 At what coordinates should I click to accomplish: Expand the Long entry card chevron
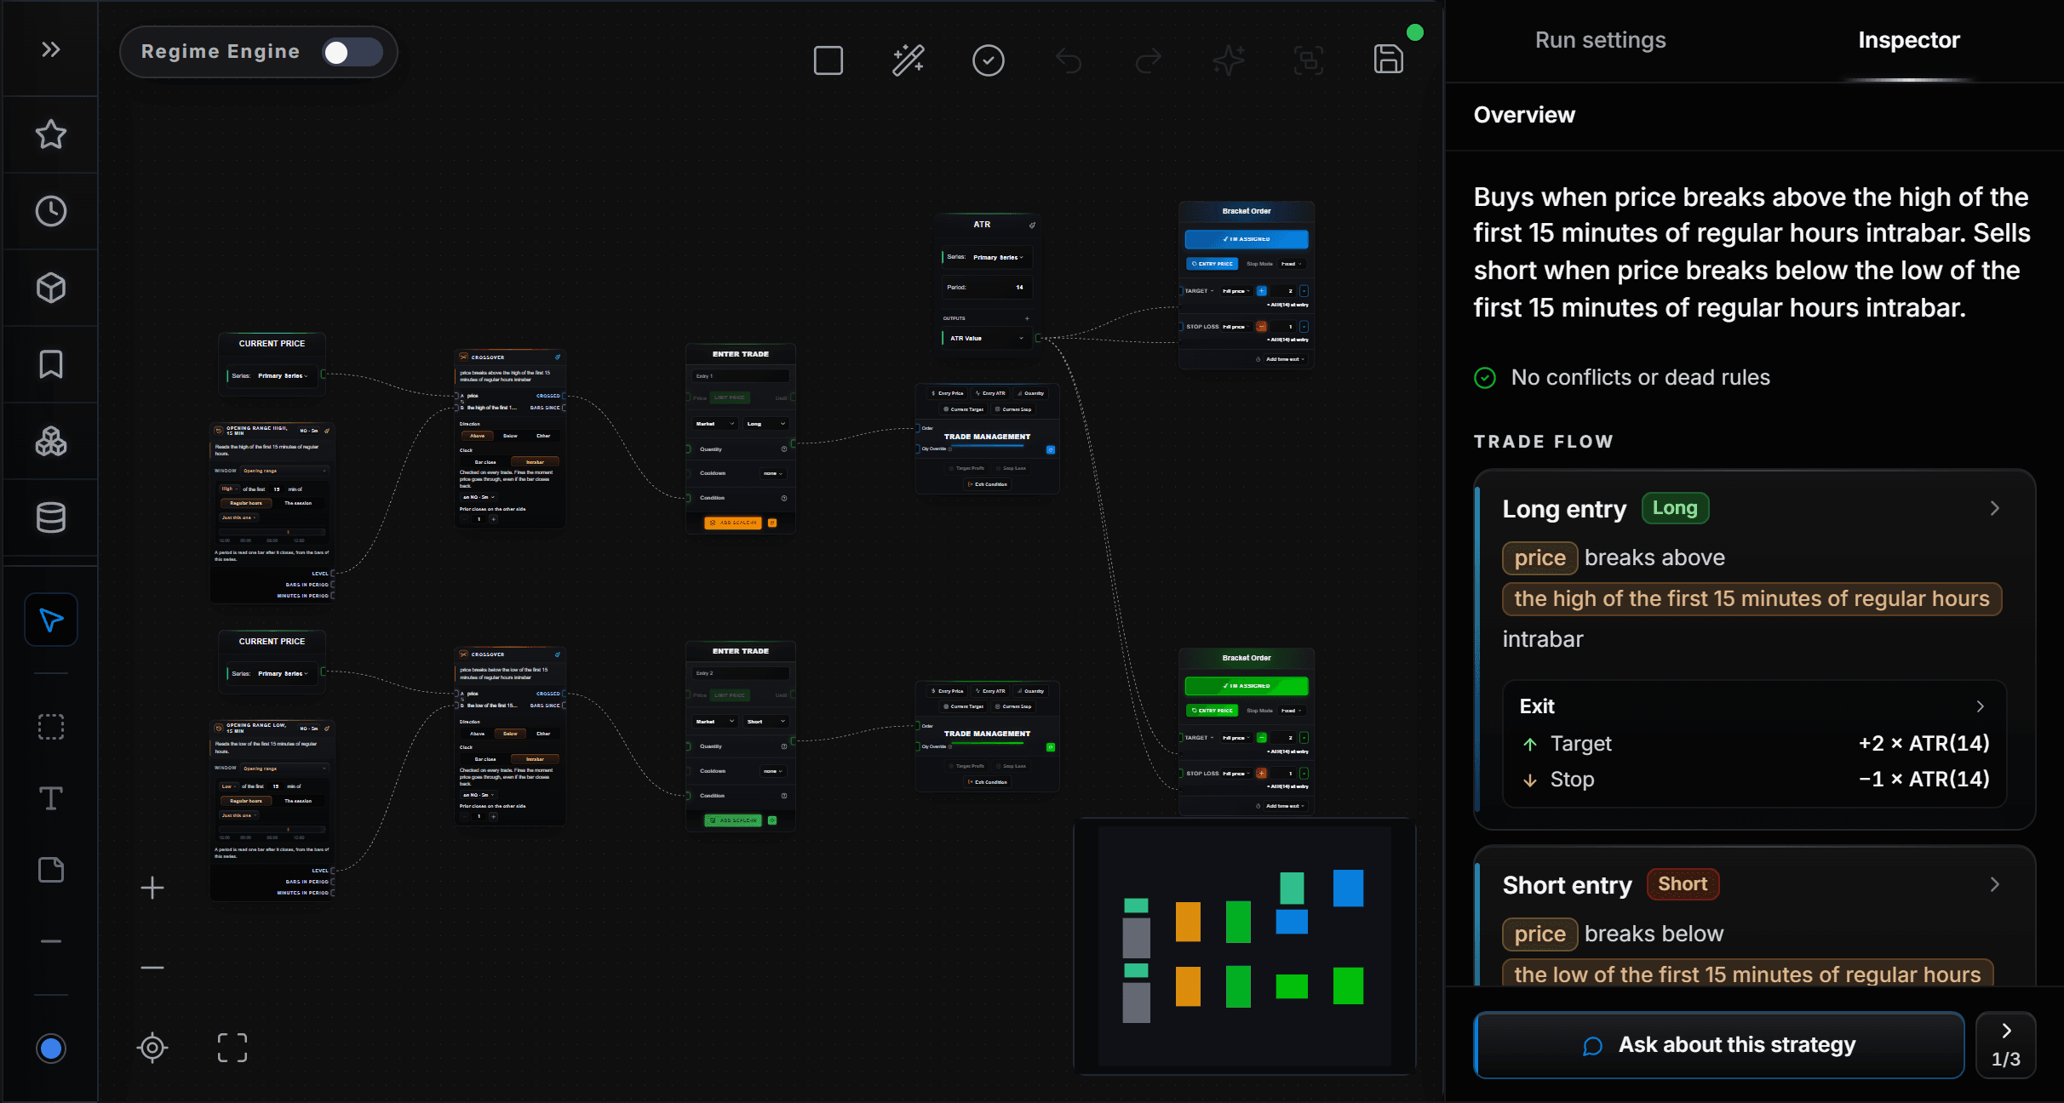pyautogui.click(x=1995, y=508)
